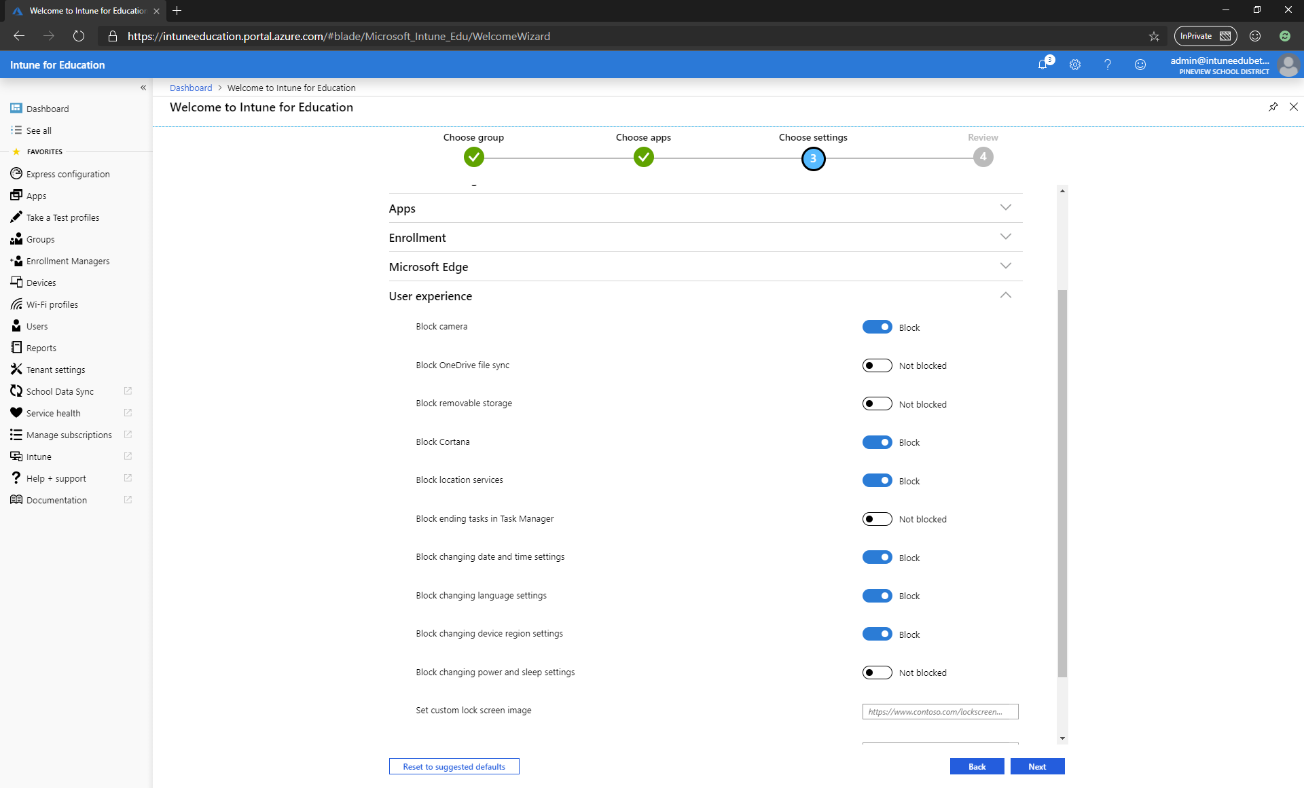Click the Dashboard icon in sidebar
Screen dimensions: 1304x788
pyautogui.click(x=17, y=108)
